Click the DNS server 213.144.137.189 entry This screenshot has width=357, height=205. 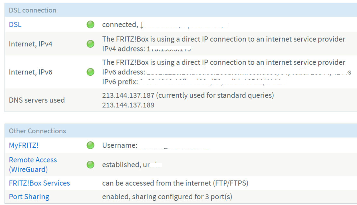[x=128, y=105]
